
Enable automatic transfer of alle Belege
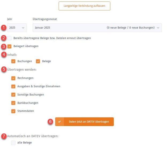pyautogui.click(x=13, y=143)
